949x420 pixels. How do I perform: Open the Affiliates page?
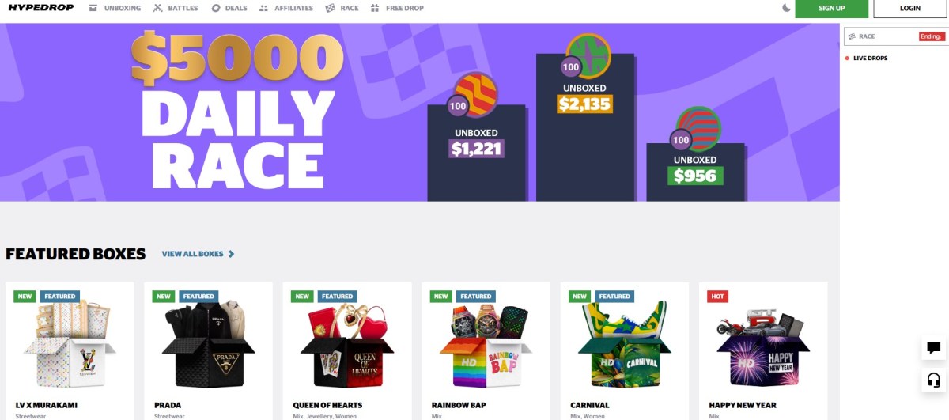point(286,8)
